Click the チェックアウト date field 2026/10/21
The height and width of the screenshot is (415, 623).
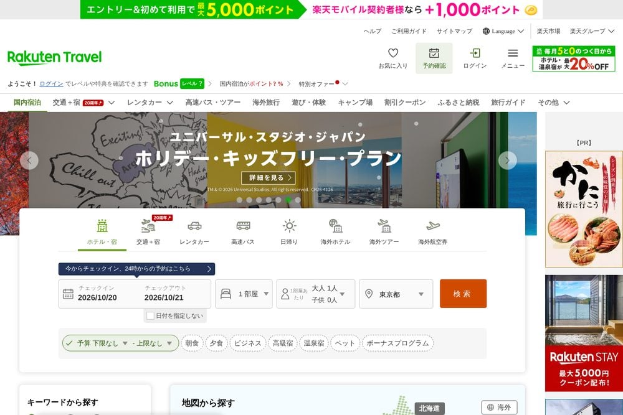(164, 293)
